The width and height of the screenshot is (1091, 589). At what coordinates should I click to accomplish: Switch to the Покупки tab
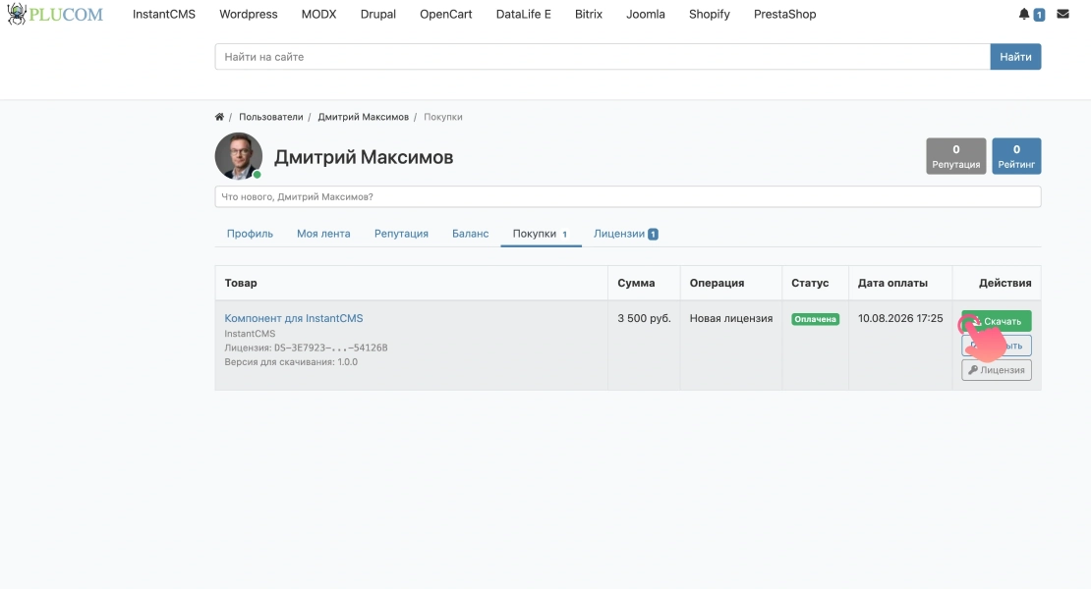[541, 234]
